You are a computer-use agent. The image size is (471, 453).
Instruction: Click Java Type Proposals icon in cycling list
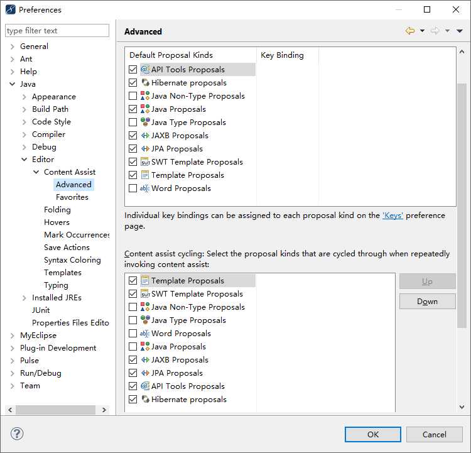pyautogui.click(x=145, y=320)
